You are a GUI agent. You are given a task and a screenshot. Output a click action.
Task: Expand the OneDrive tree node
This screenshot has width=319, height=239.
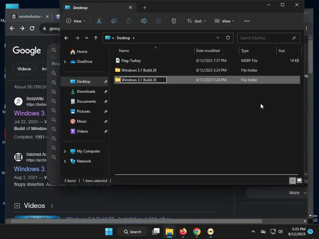[65, 62]
